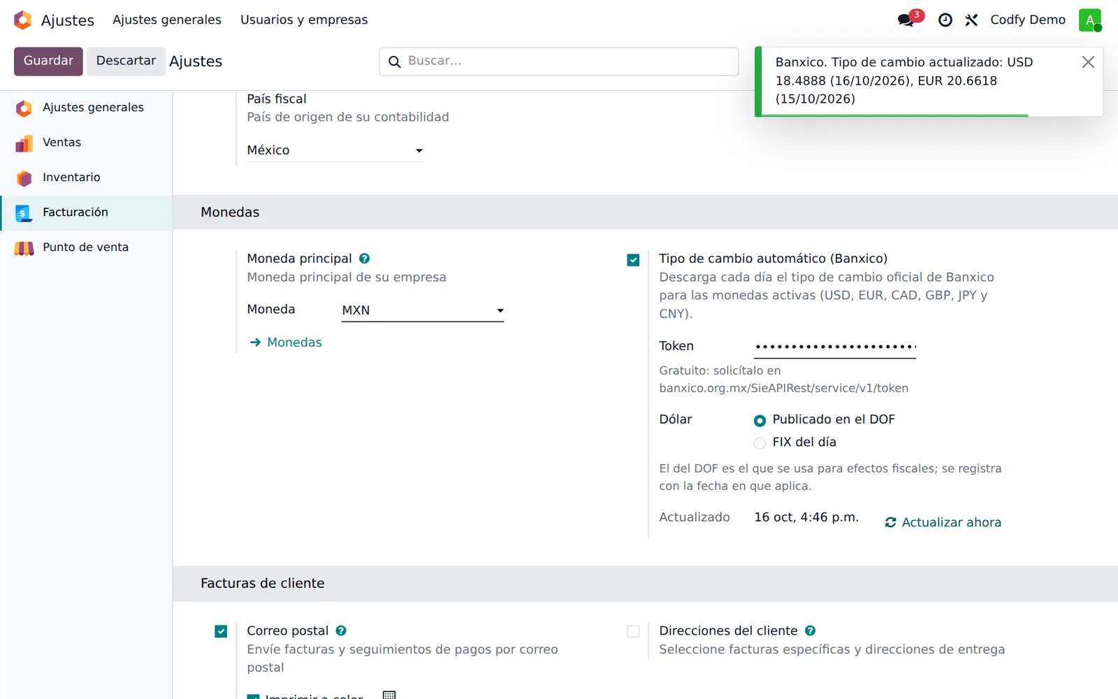Open the developer tools wrench icon
1118x699 pixels.
tap(971, 20)
